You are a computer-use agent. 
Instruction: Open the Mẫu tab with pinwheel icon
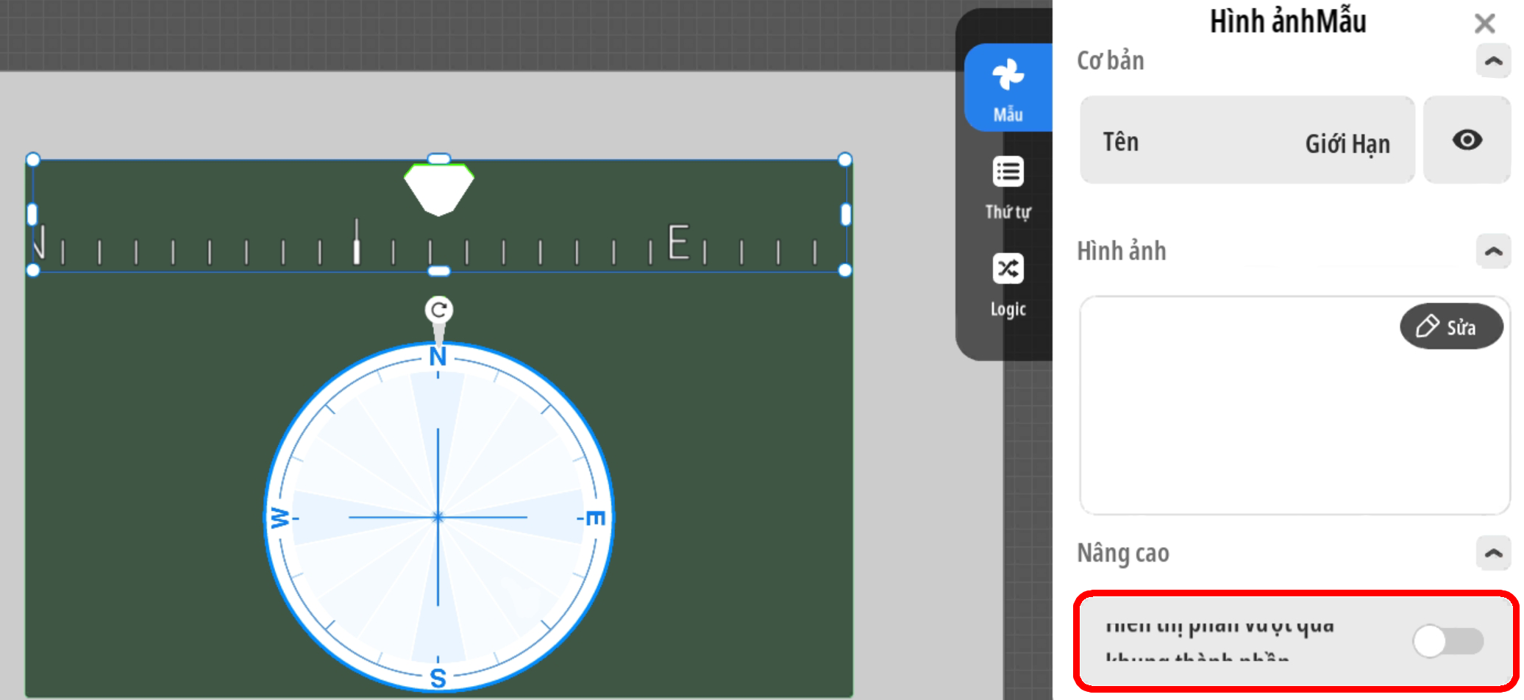1008,88
